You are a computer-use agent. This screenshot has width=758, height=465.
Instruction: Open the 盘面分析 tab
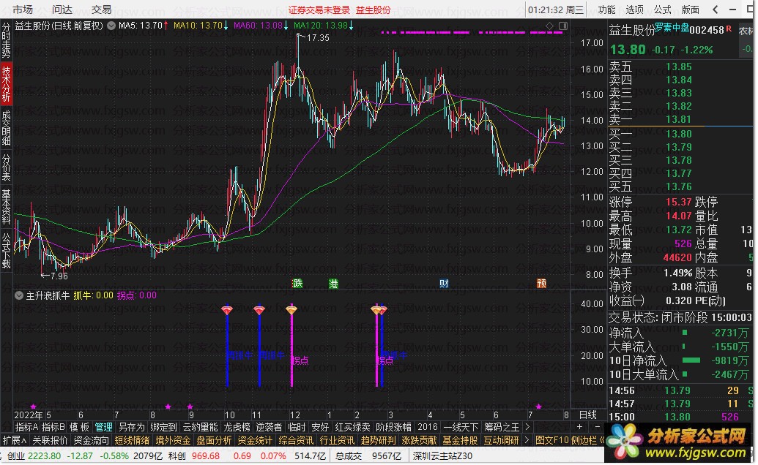point(214,440)
